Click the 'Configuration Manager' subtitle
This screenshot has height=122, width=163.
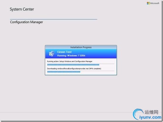pos(26,22)
